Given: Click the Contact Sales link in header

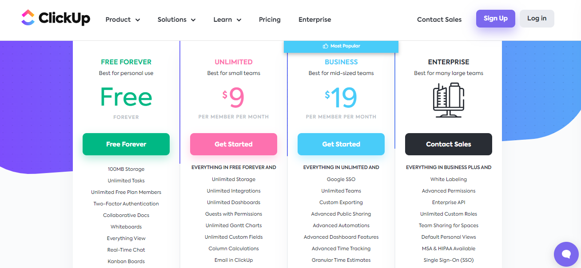Looking at the screenshot, I should coord(439,20).
